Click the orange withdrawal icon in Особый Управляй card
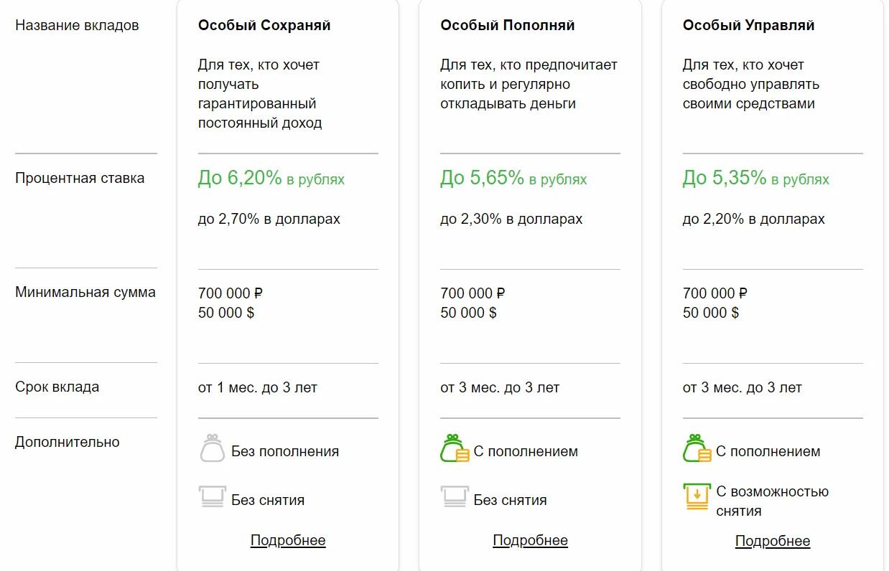This screenshot has width=889, height=571. pyautogui.click(x=697, y=496)
